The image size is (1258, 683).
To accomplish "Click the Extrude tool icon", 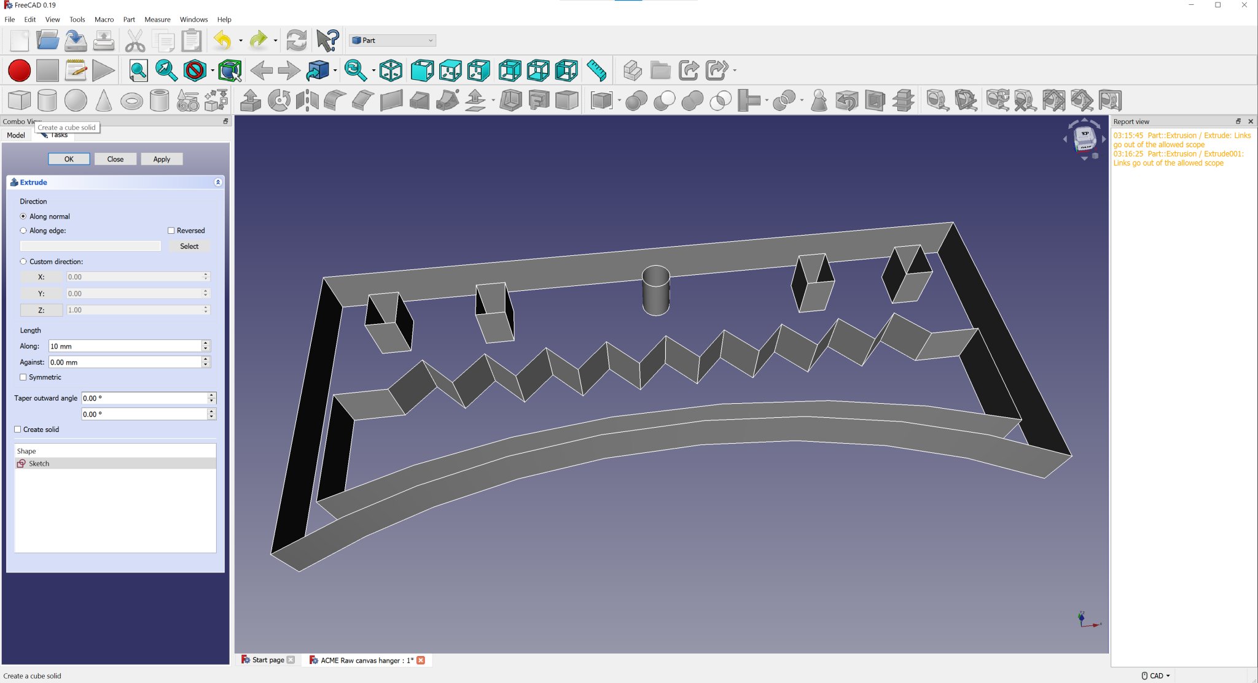I will click(250, 101).
